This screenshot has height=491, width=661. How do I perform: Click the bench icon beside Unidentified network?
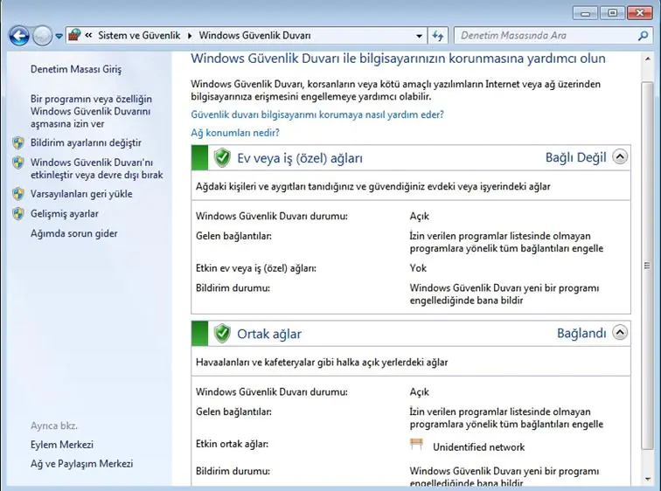click(x=416, y=444)
